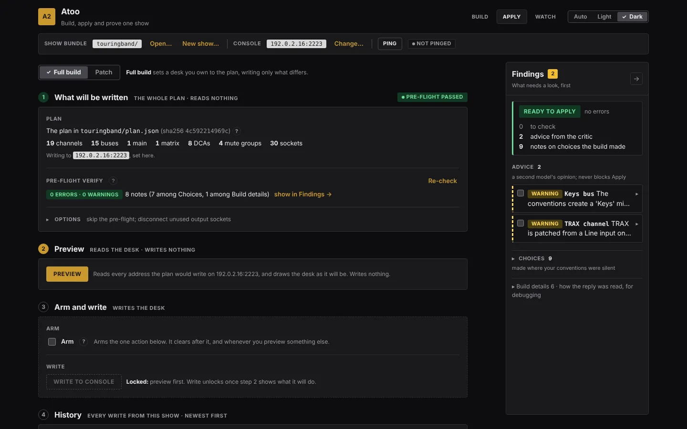687x429 pixels.
Task: Check the TRAX channel warning checkbox
Action: coord(520,223)
